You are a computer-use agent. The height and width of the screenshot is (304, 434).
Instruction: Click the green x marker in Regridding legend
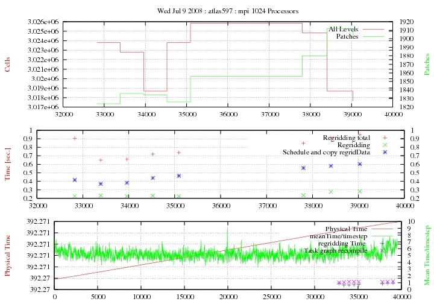[385, 145]
